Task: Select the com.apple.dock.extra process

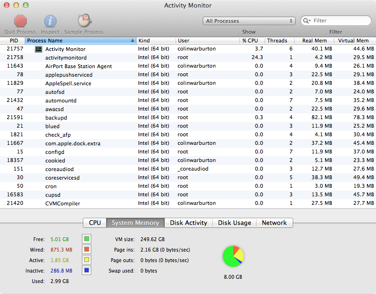Action: pos(188,143)
